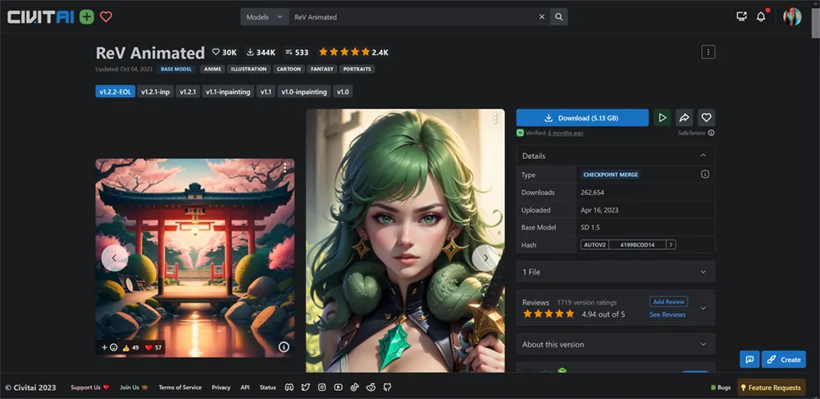
Task: Open the Models search-type dropdown
Action: point(265,16)
